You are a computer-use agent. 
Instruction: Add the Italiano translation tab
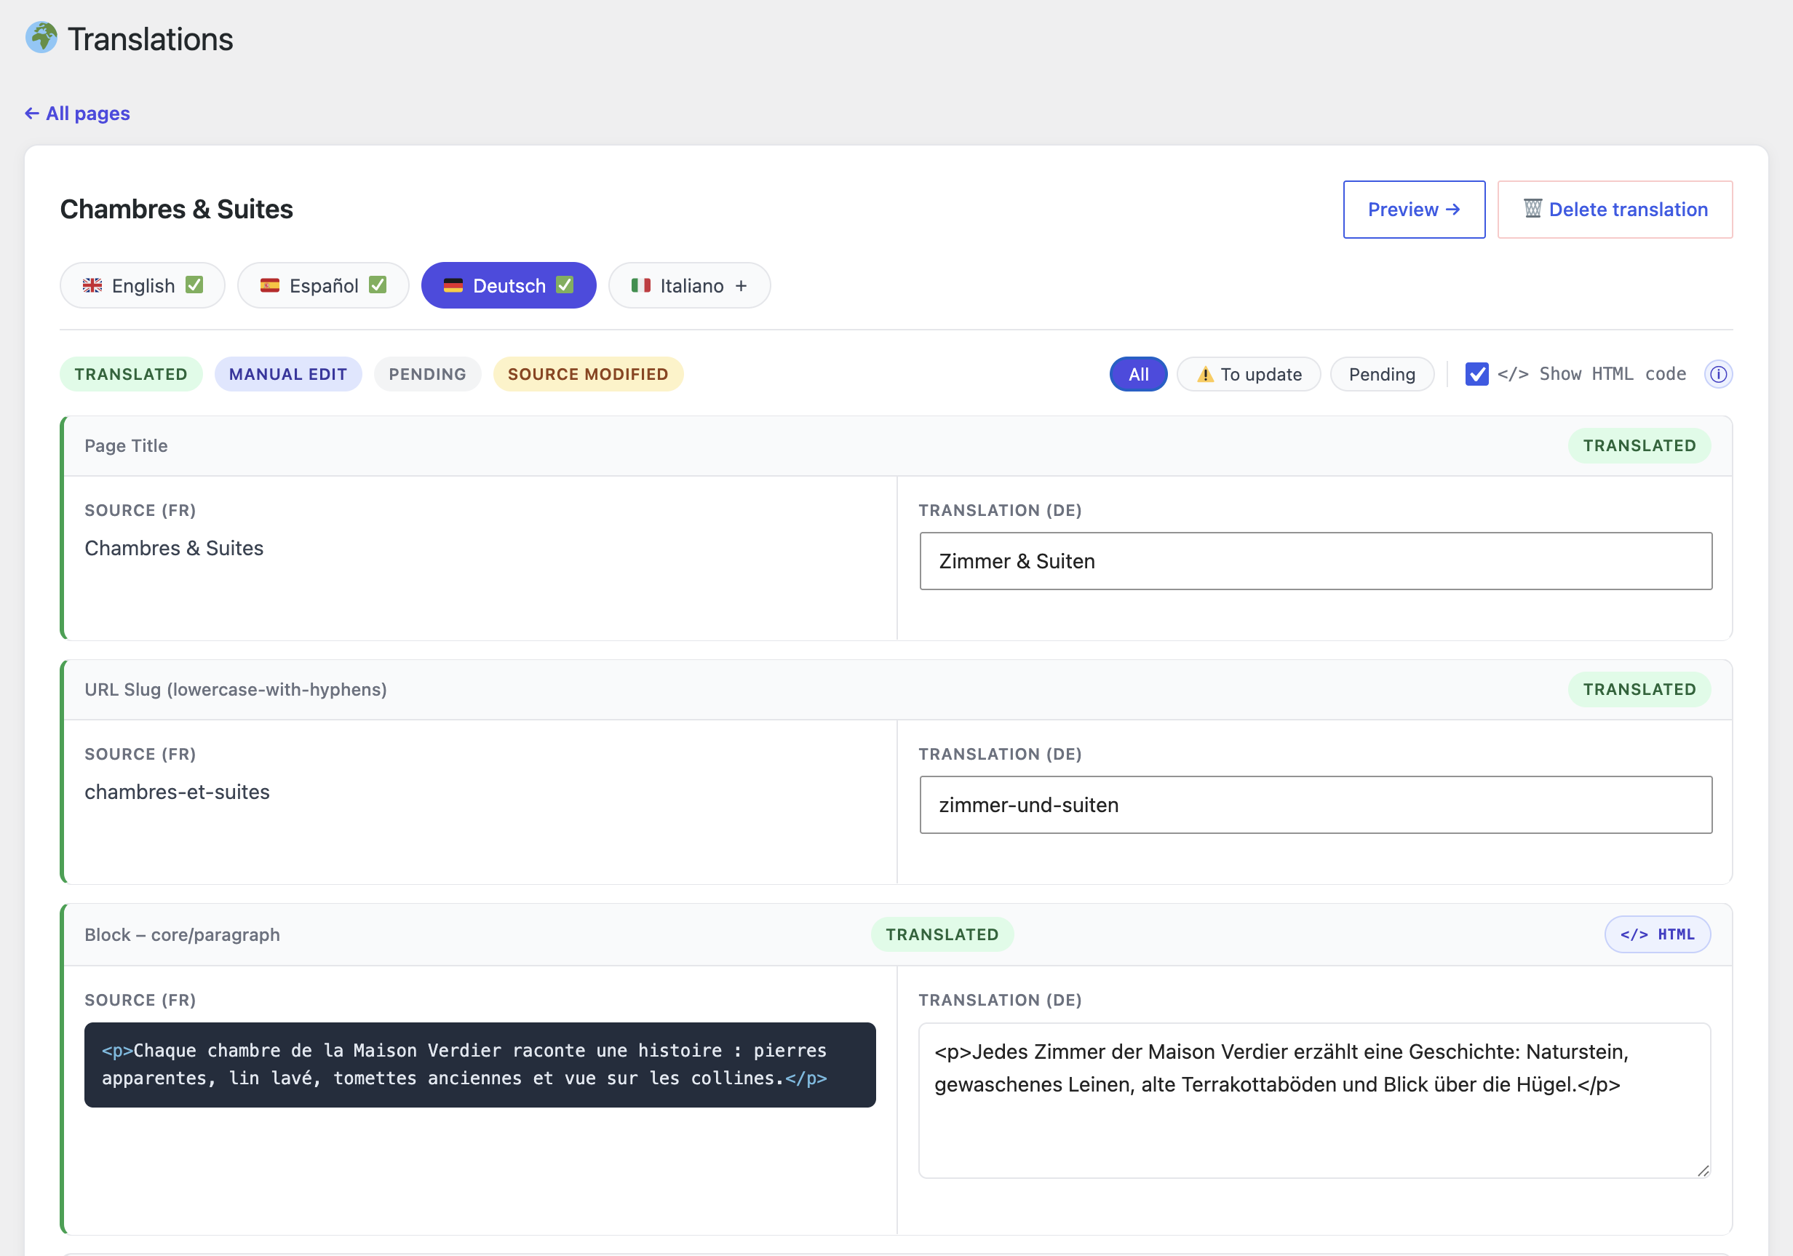[690, 285]
